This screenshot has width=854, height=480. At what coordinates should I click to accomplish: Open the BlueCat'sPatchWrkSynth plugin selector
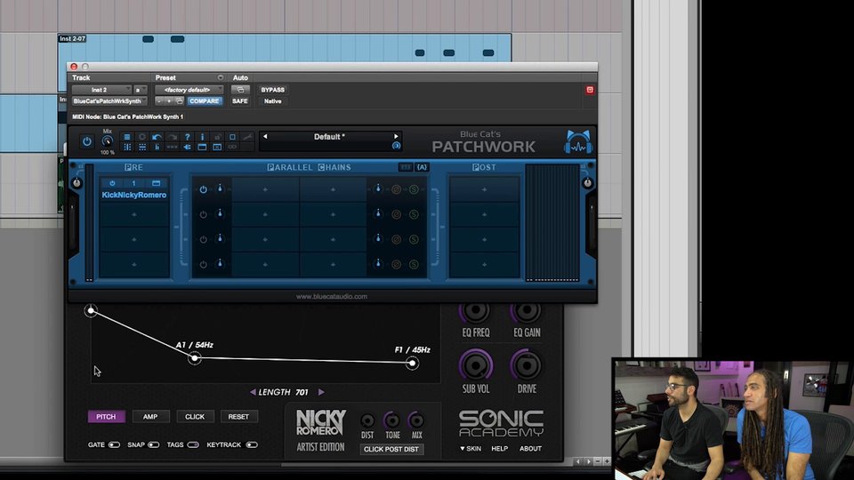pos(108,101)
